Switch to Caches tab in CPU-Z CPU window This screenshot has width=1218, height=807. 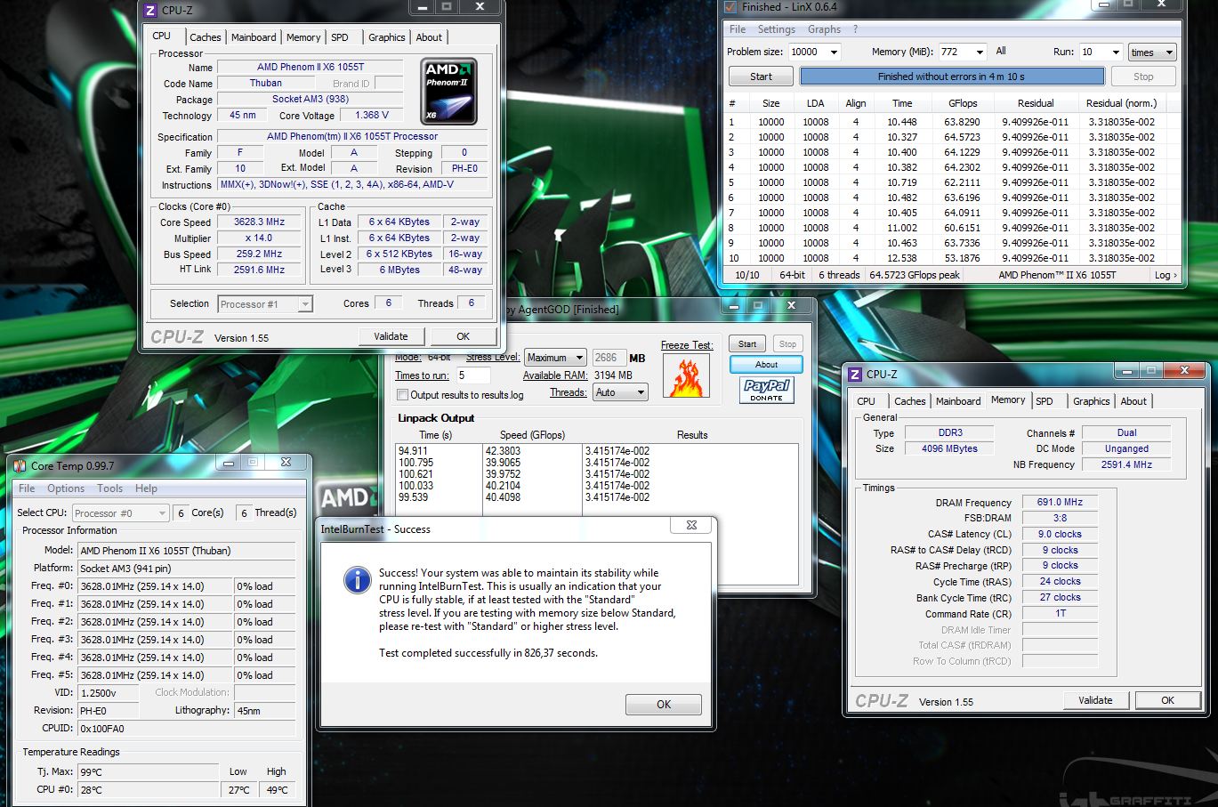(x=205, y=37)
